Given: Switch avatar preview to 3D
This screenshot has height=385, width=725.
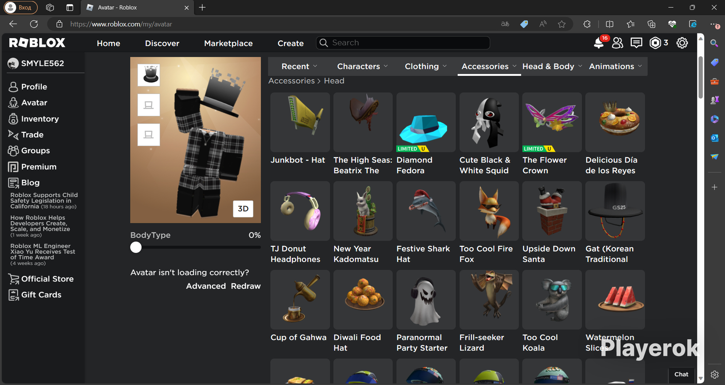Looking at the screenshot, I should click(x=243, y=209).
